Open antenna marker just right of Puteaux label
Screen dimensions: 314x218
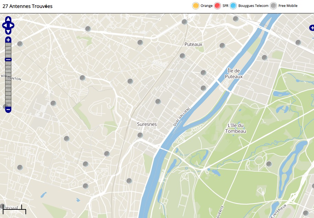point(222,45)
